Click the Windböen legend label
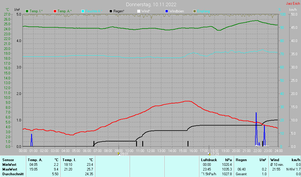The width and height of the screenshot is (301, 177). tap(176, 11)
